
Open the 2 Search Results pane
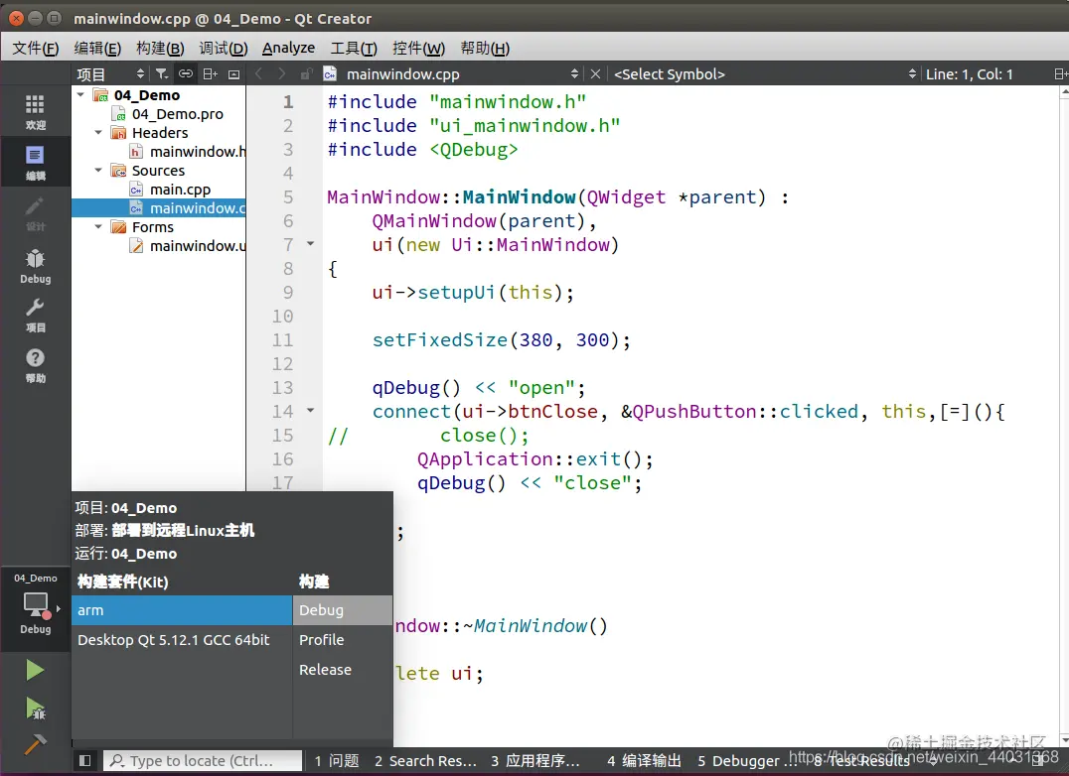[425, 760]
